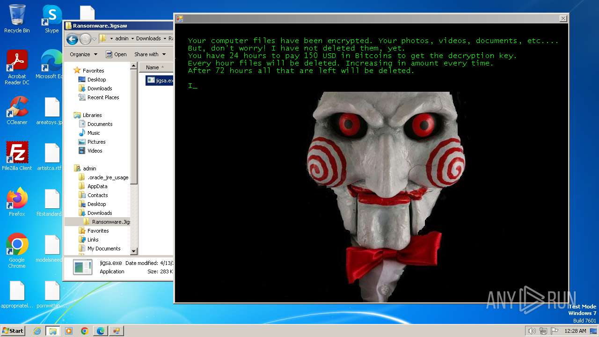Screen dimensions: 599x337
Task: Select artistca.rtf file on desktop
Action: pyautogui.click(x=50, y=156)
